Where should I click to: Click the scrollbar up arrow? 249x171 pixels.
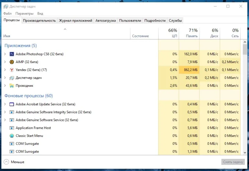pos(245,42)
